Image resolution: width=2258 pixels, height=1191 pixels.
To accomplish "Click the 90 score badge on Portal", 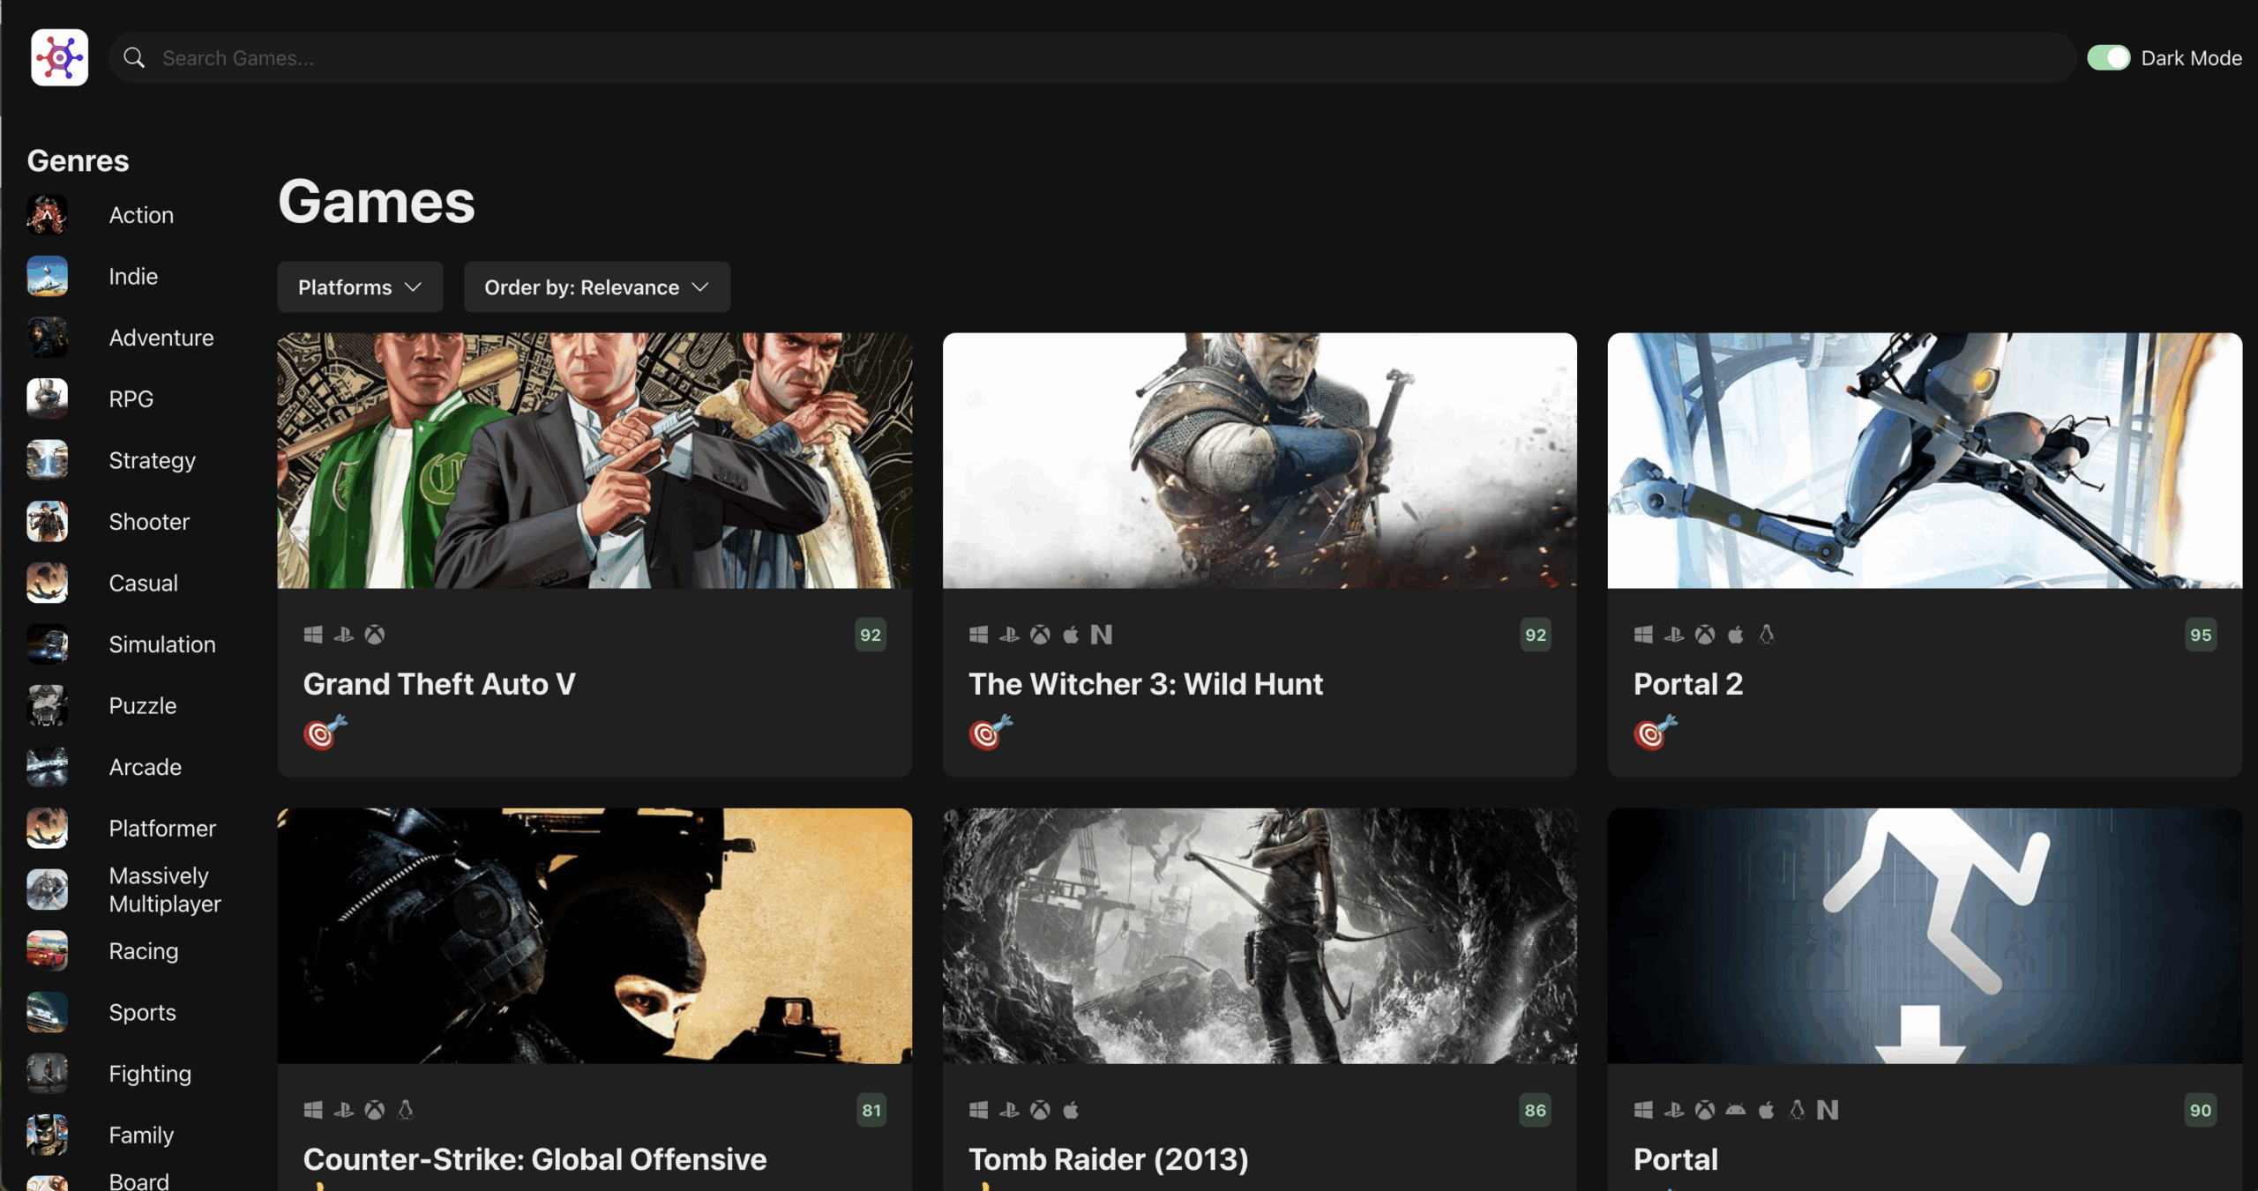I will (x=2201, y=1110).
